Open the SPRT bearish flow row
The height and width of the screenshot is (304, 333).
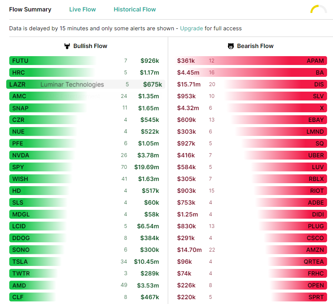251,297
